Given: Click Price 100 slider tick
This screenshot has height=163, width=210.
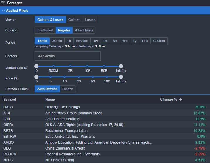Looking at the screenshot, I should 107,77.
